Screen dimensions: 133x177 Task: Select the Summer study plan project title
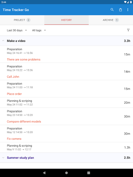click(x=20, y=158)
